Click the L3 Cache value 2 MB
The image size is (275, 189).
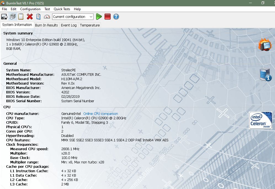tap(65, 184)
